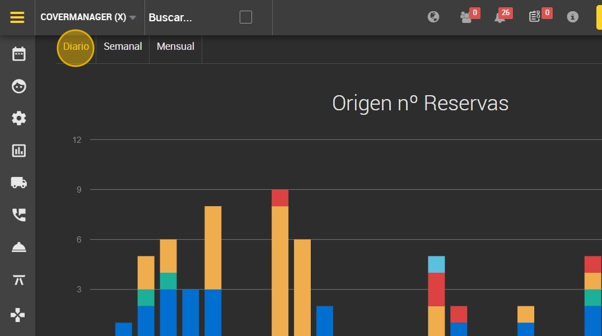Viewport: 602px width, 336px height.
Task: Click the info icon in top bar
Action: tap(572, 17)
